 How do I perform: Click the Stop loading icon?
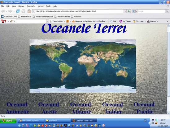(x=23, y=11)
